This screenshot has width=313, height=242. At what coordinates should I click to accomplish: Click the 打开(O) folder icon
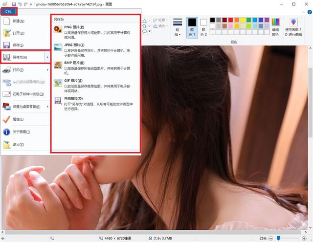pos(7,33)
